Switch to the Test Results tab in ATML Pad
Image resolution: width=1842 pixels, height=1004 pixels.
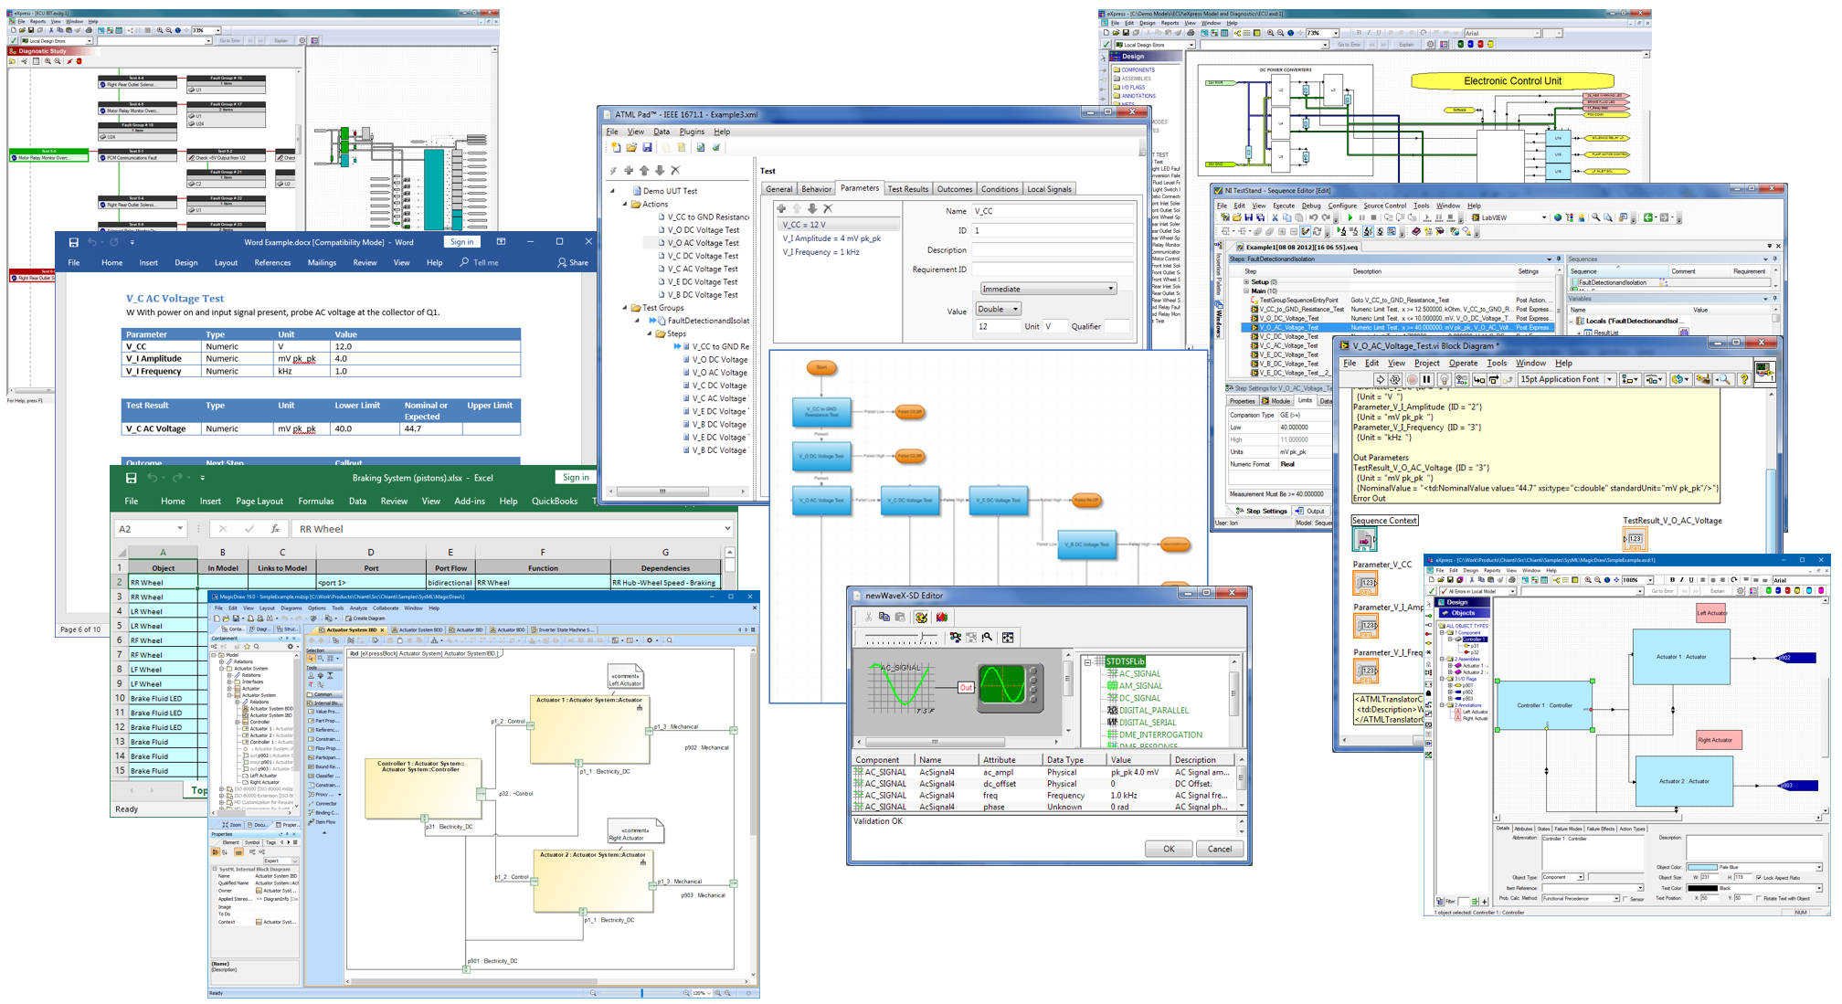pos(907,189)
